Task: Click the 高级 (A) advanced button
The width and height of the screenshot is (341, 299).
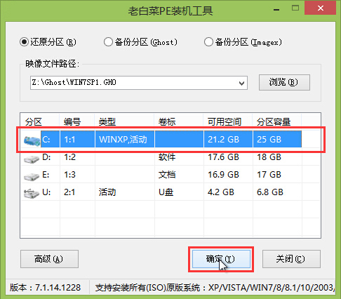Action: (49, 259)
